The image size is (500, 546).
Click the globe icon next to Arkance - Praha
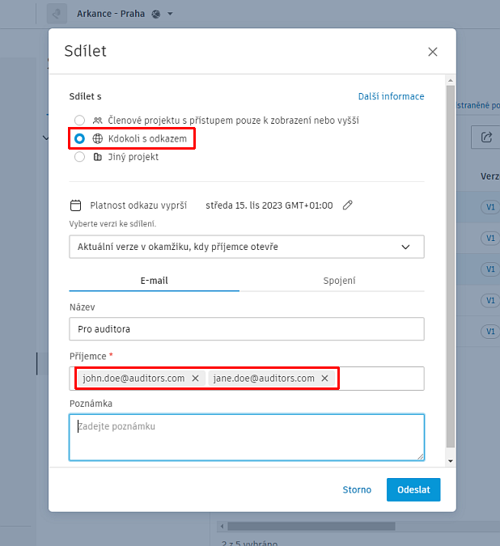point(156,14)
